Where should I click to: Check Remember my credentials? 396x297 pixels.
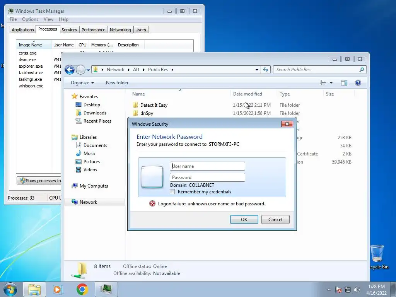[172, 192]
